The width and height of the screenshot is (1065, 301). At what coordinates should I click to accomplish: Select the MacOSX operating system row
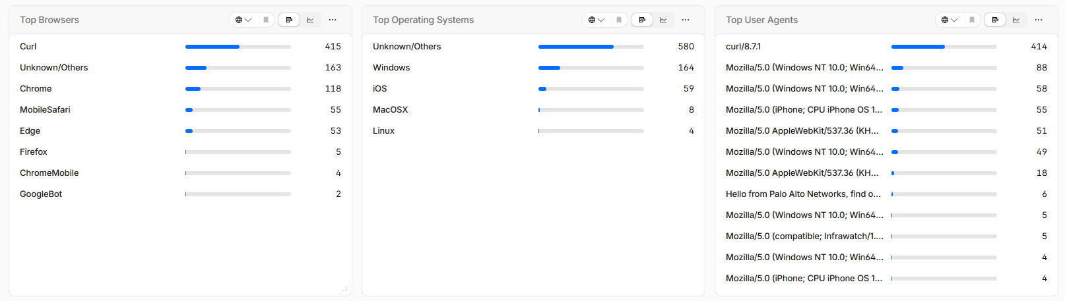pyautogui.click(x=533, y=110)
